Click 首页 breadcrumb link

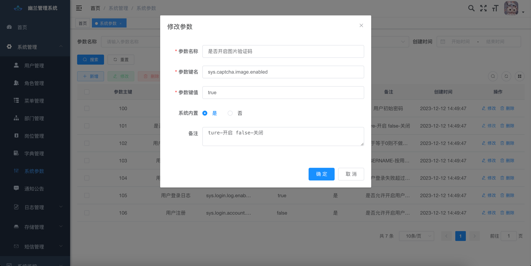(95, 8)
